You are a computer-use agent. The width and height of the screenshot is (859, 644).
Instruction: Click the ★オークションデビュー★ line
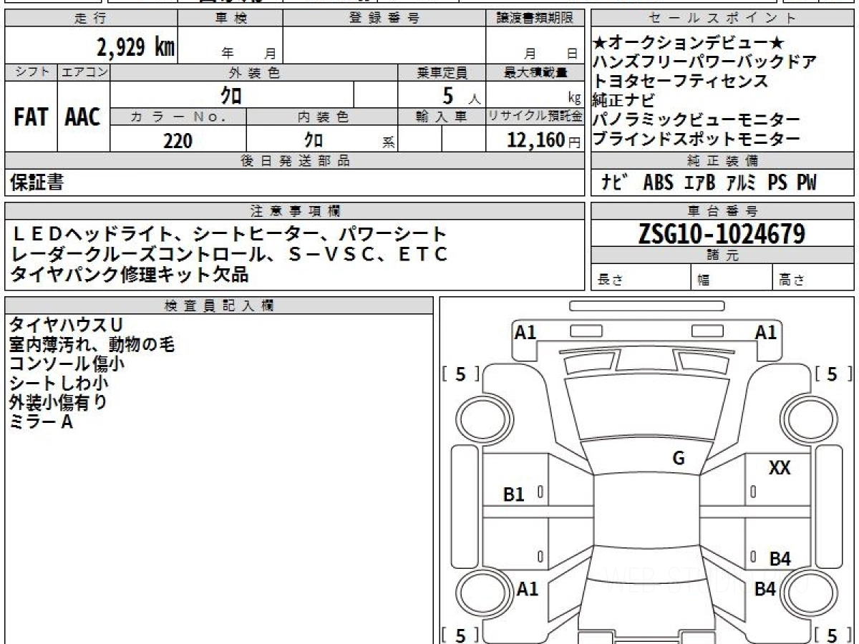point(690,43)
